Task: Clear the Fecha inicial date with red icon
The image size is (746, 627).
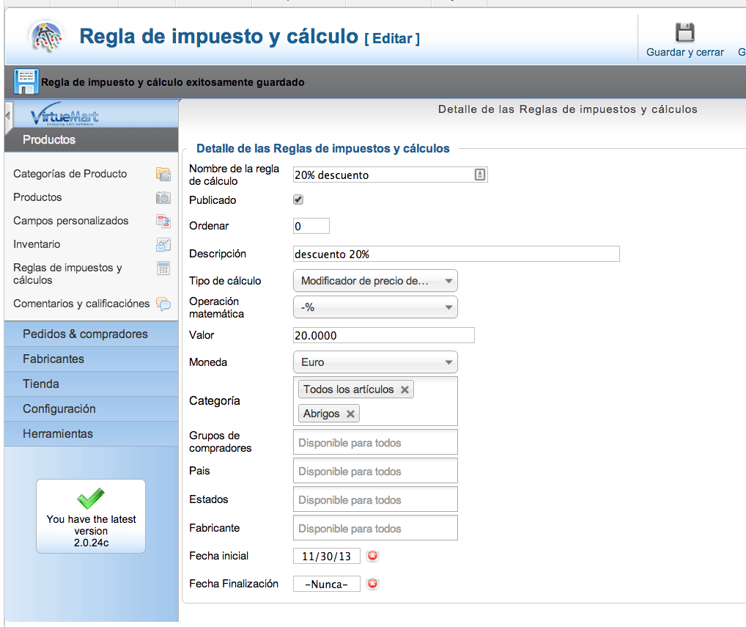Action: point(372,556)
